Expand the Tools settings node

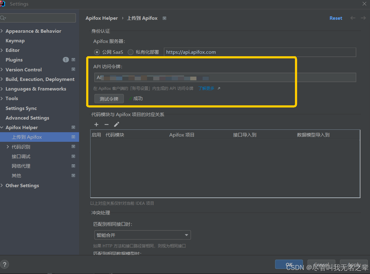click(x=2, y=99)
